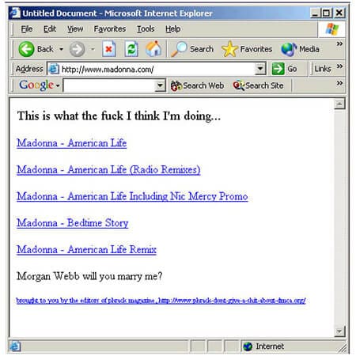This screenshot has height=356, width=356.
Task: Open the Madonna - American Life link
Action: coord(72,143)
